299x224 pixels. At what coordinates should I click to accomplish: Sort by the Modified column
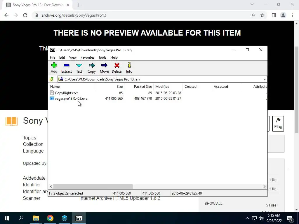click(168, 86)
